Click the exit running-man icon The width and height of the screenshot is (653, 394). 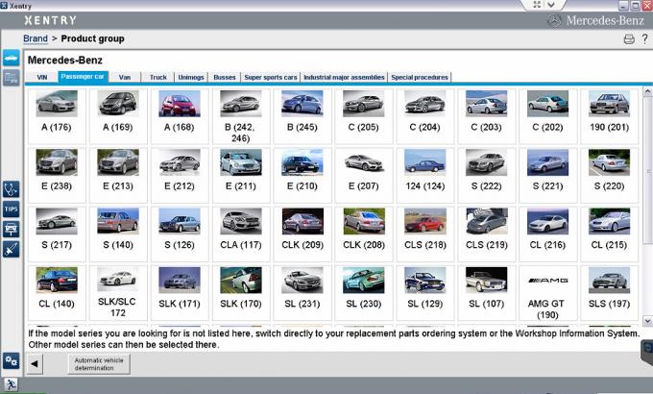(x=11, y=384)
